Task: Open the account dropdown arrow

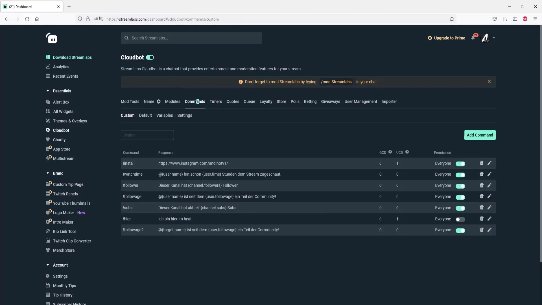Action: click(x=494, y=38)
